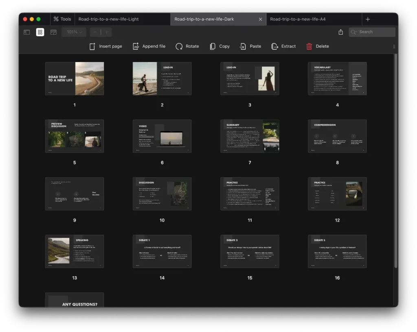Click the Copy pages icon
The width and height of the screenshot is (417, 332).
[213, 46]
